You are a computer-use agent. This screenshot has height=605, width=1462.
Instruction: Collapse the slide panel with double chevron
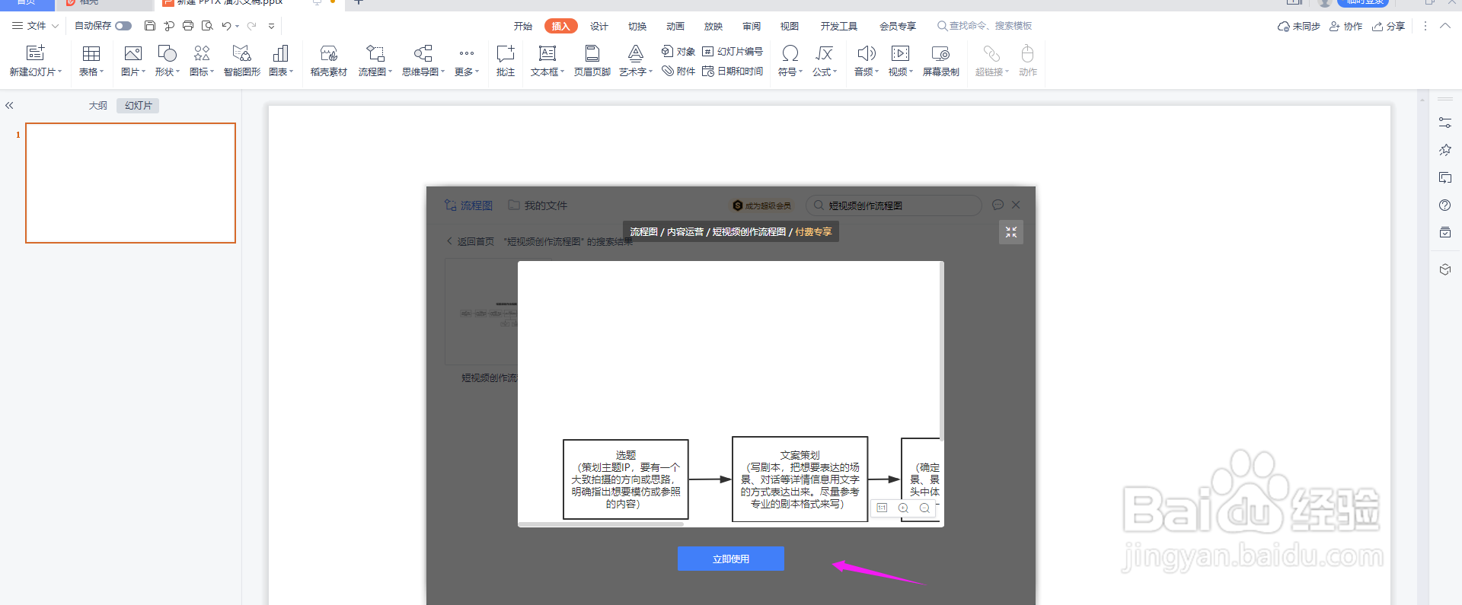coord(9,106)
